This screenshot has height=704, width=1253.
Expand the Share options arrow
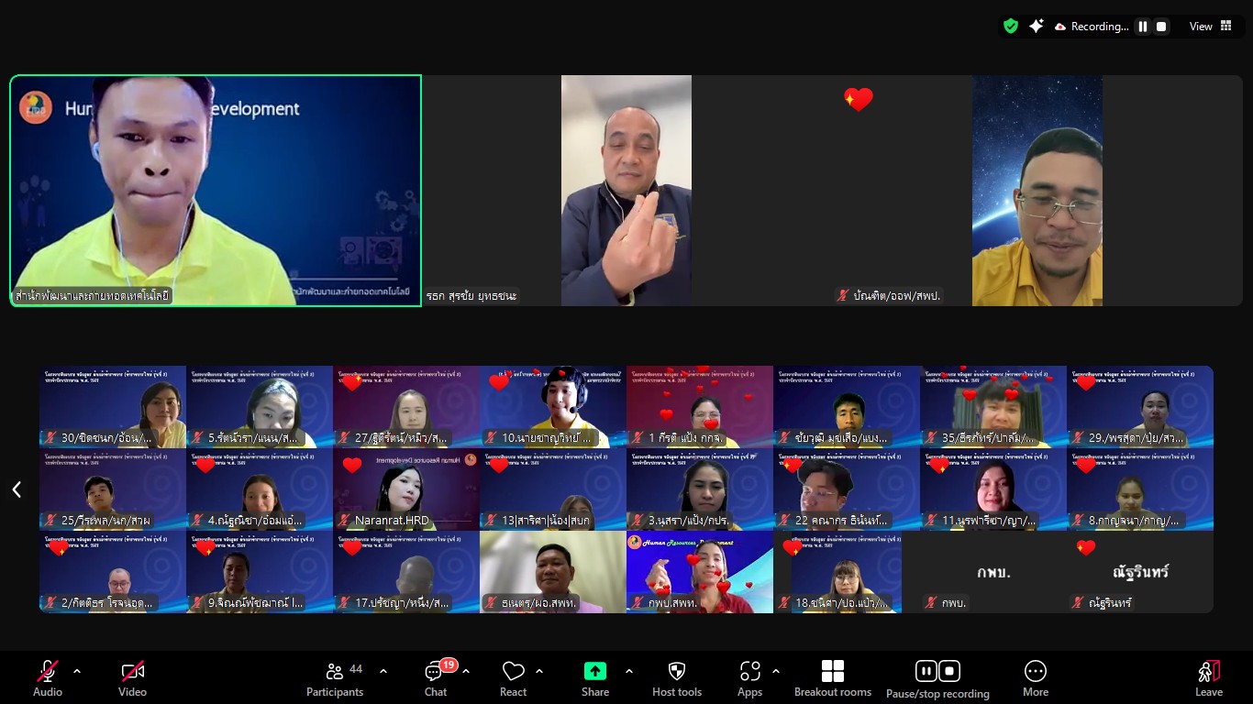point(629,671)
